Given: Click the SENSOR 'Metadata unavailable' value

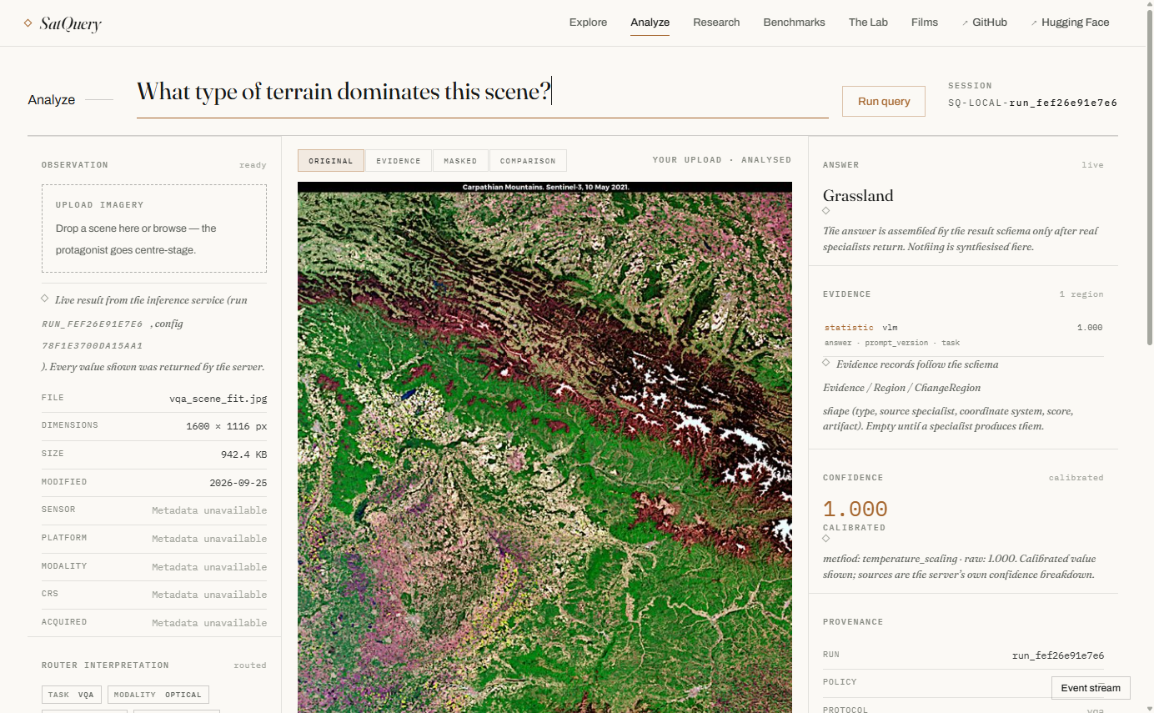Looking at the screenshot, I should 209,510.
